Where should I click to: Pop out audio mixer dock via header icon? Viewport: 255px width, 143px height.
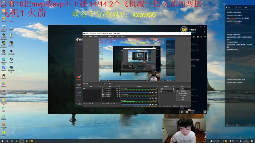pos(158,86)
